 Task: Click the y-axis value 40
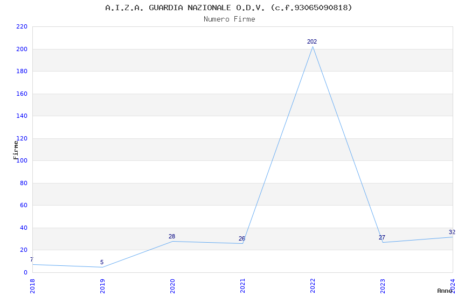coord(24,228)
